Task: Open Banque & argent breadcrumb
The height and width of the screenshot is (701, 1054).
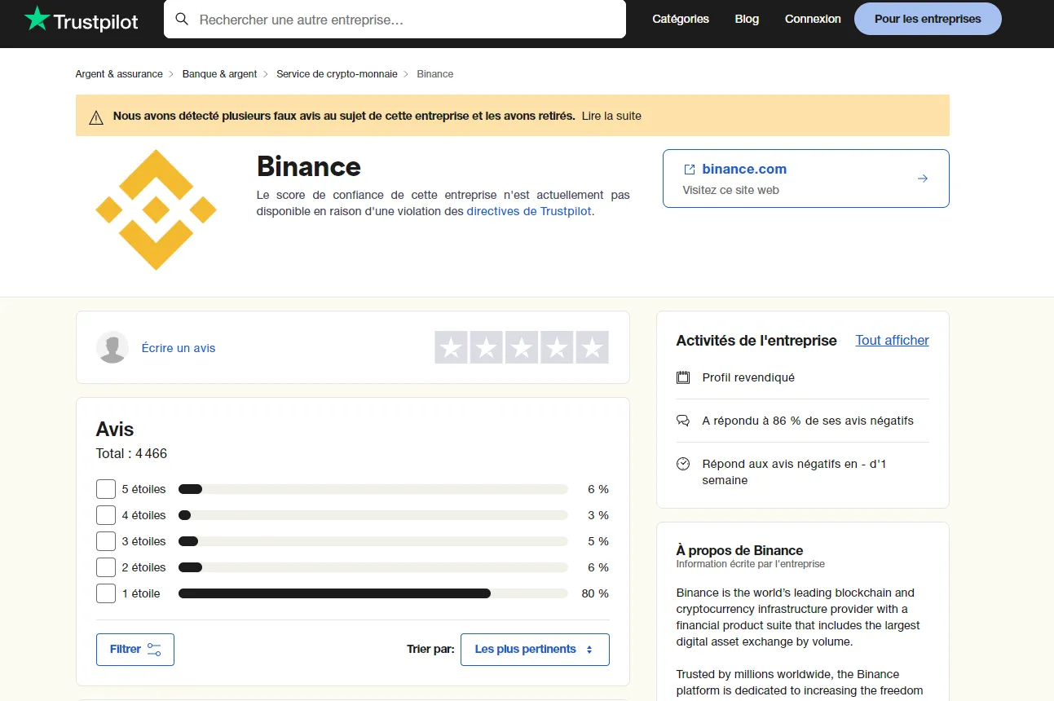Action: click(x=219, y=74)
